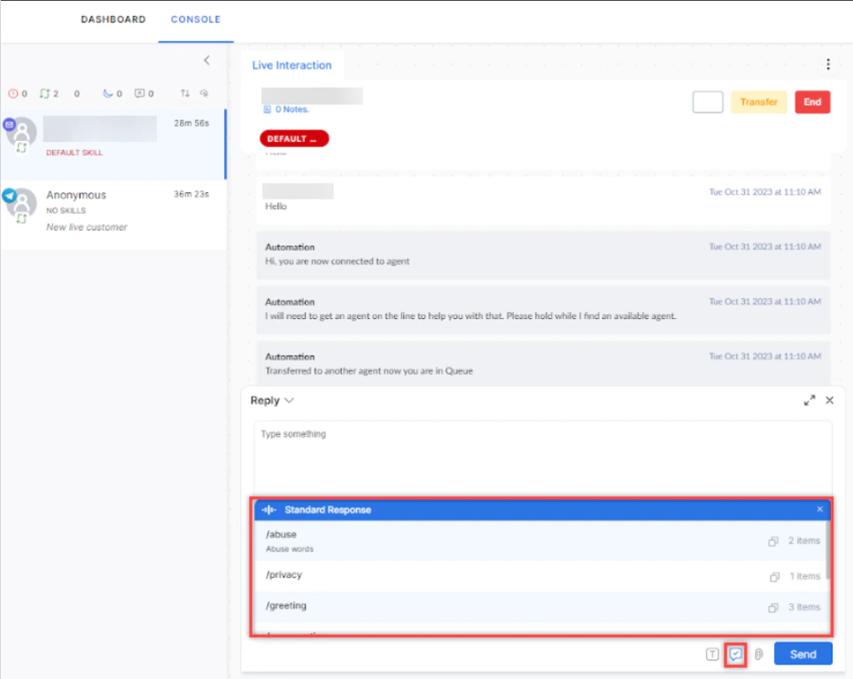853x679 pixels.
Task: Click the 'Transferred to another agent' message
Action: pos(544,363)
